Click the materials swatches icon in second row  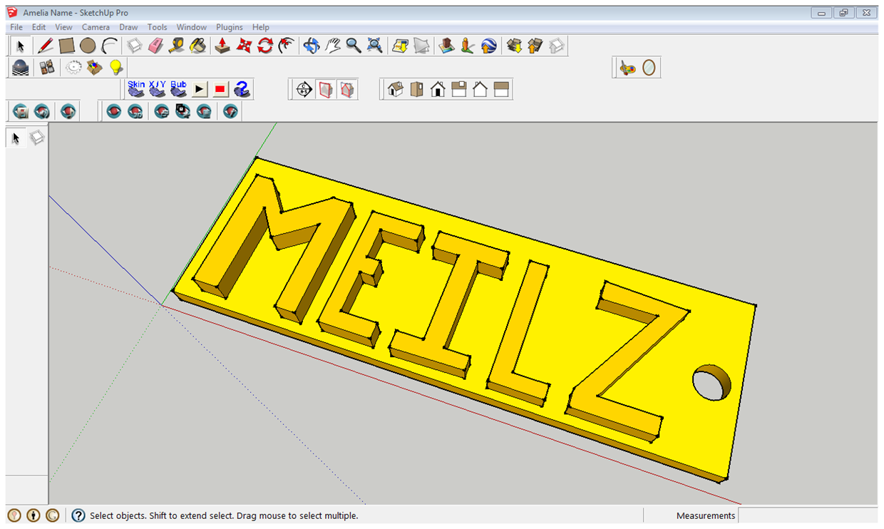pyautogui.click(x=47, y=68)
